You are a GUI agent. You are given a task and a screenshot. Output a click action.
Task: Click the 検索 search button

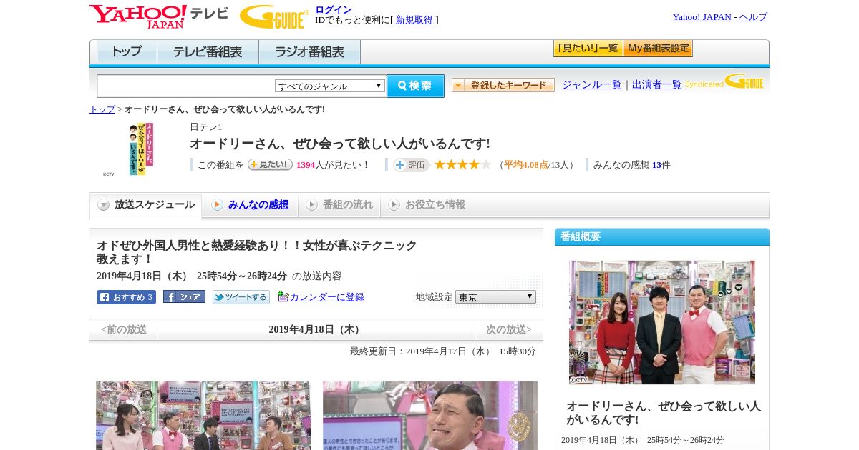tap(415, 86)
